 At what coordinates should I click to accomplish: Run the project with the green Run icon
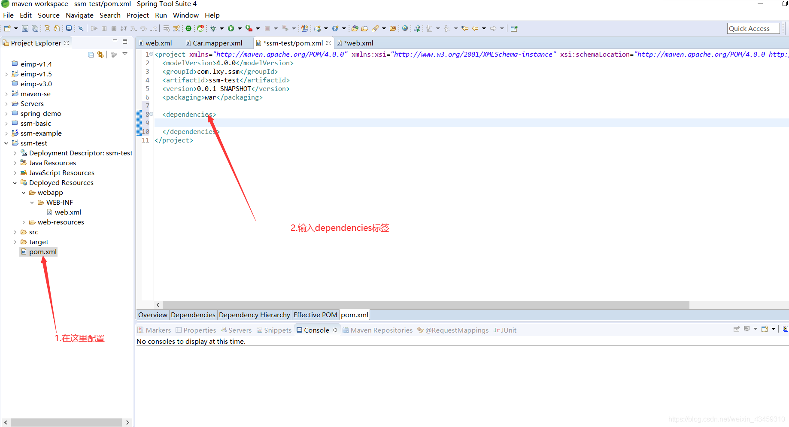pos(231,28)
